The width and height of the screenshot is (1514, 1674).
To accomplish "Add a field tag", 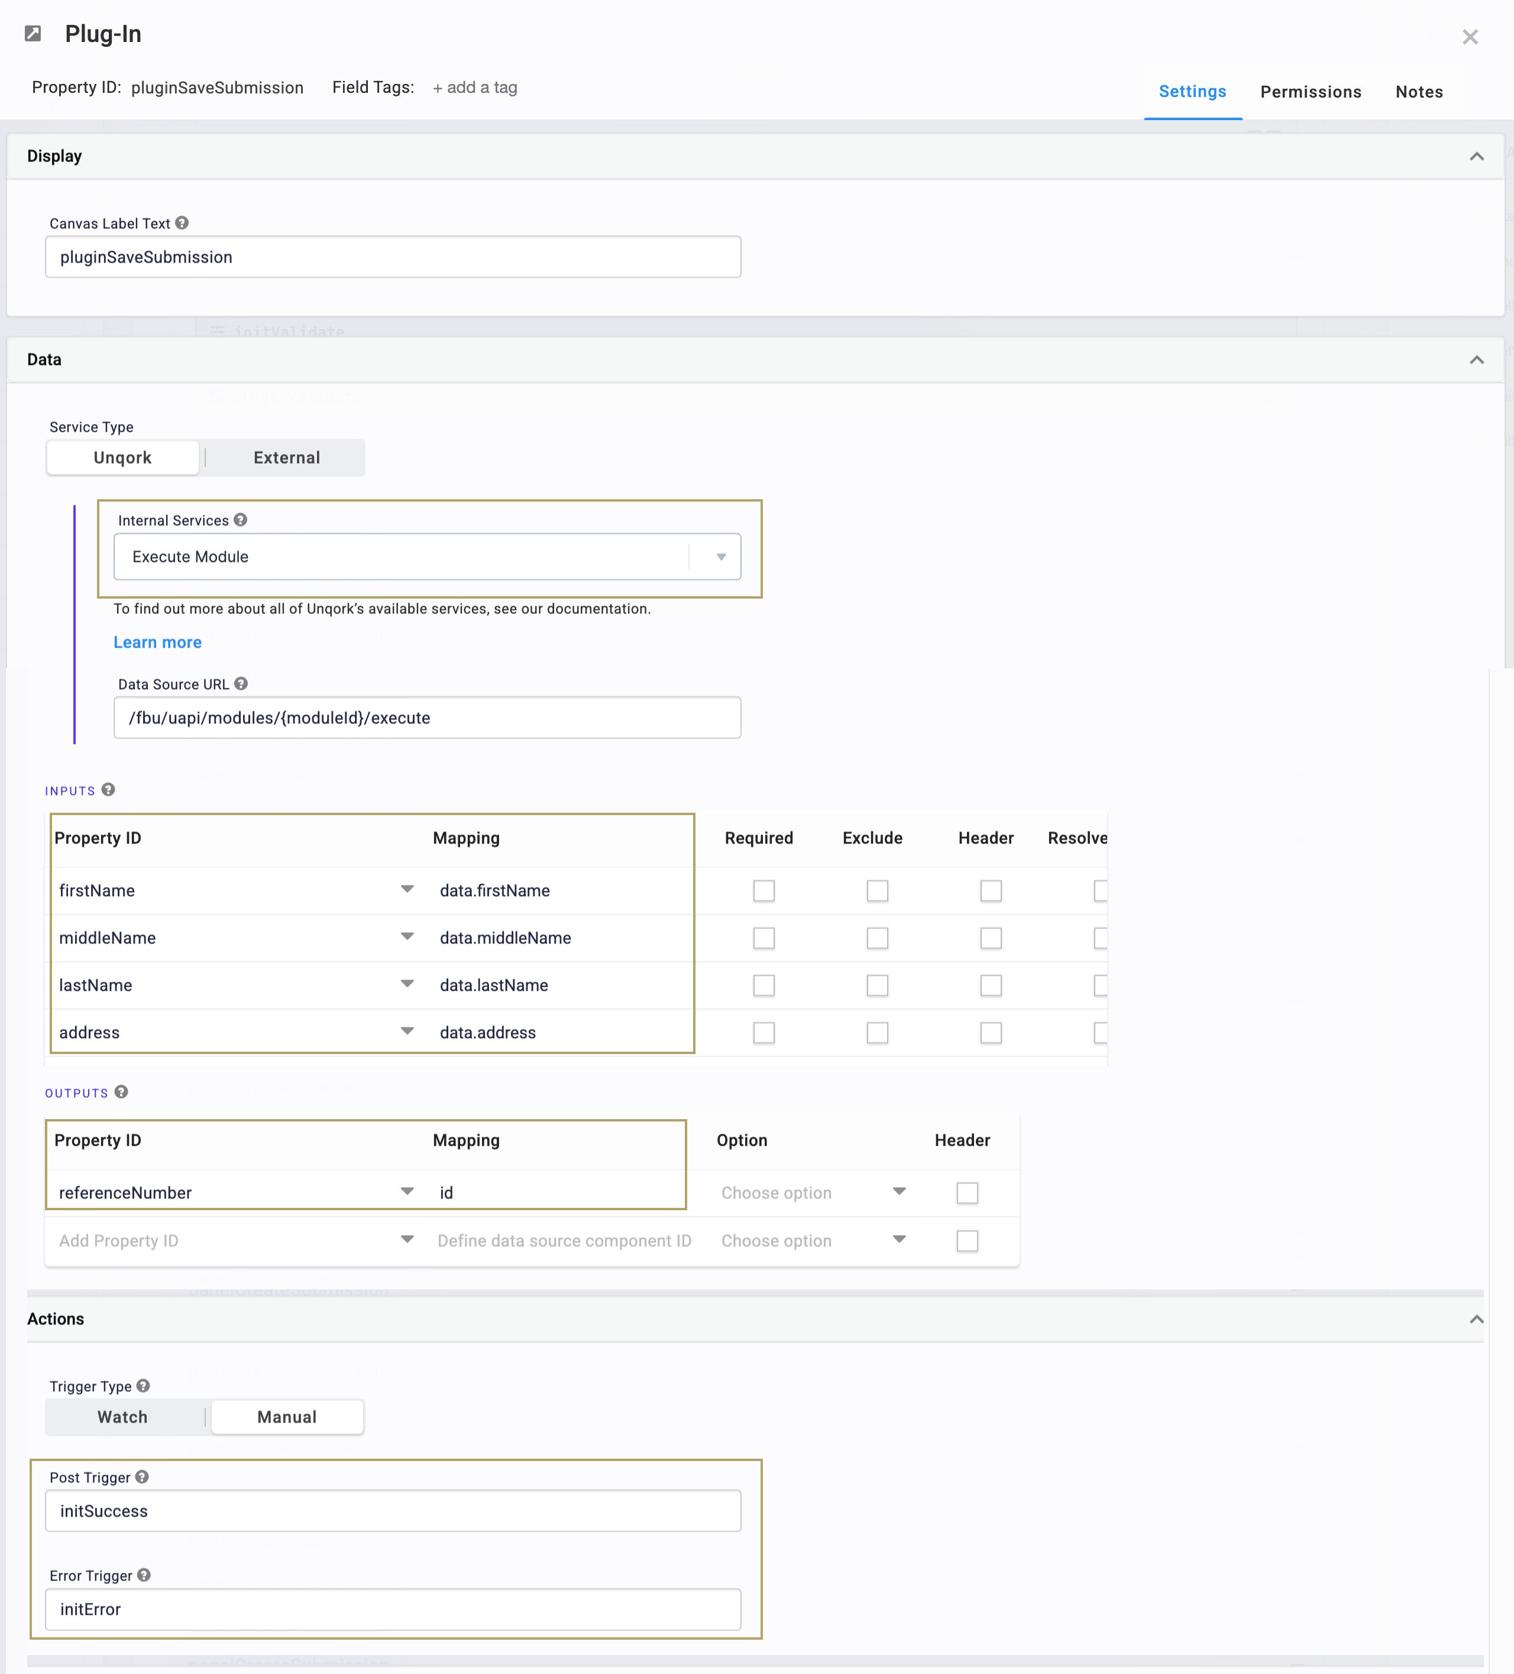I will tap(475, 87).
